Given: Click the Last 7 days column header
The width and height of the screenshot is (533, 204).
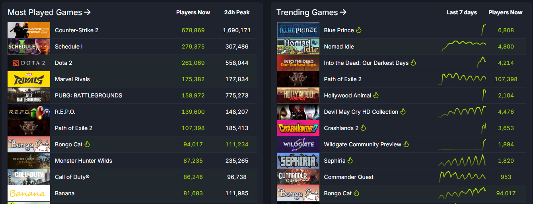Looking at the screenshot, I should tap(461, 12).
